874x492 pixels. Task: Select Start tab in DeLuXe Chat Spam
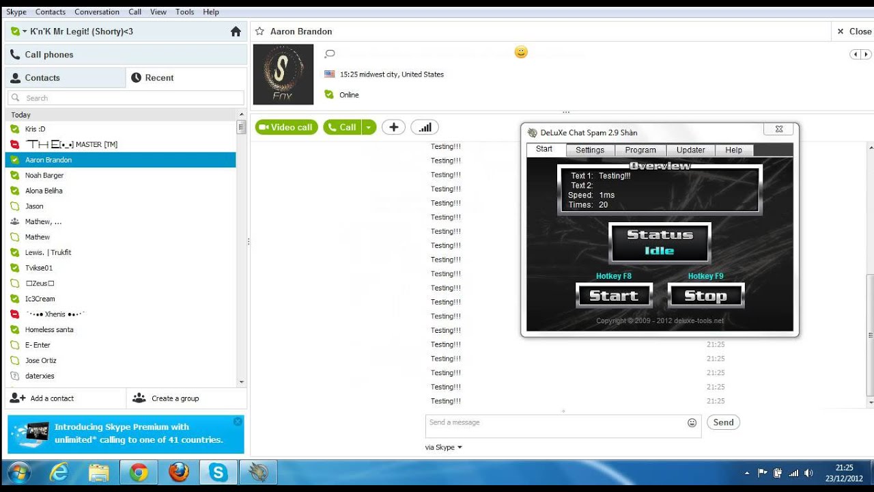coord(545,150)
